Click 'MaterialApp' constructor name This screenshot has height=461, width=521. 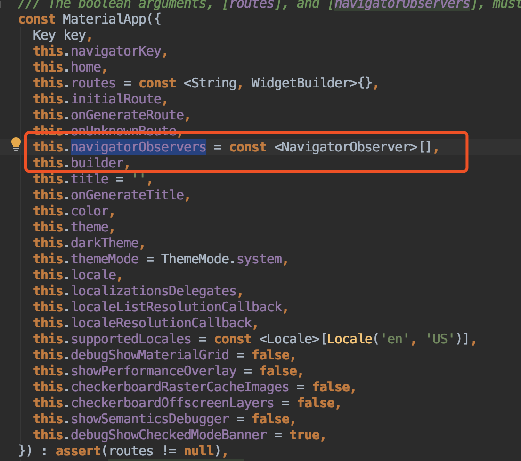[104, 19]
